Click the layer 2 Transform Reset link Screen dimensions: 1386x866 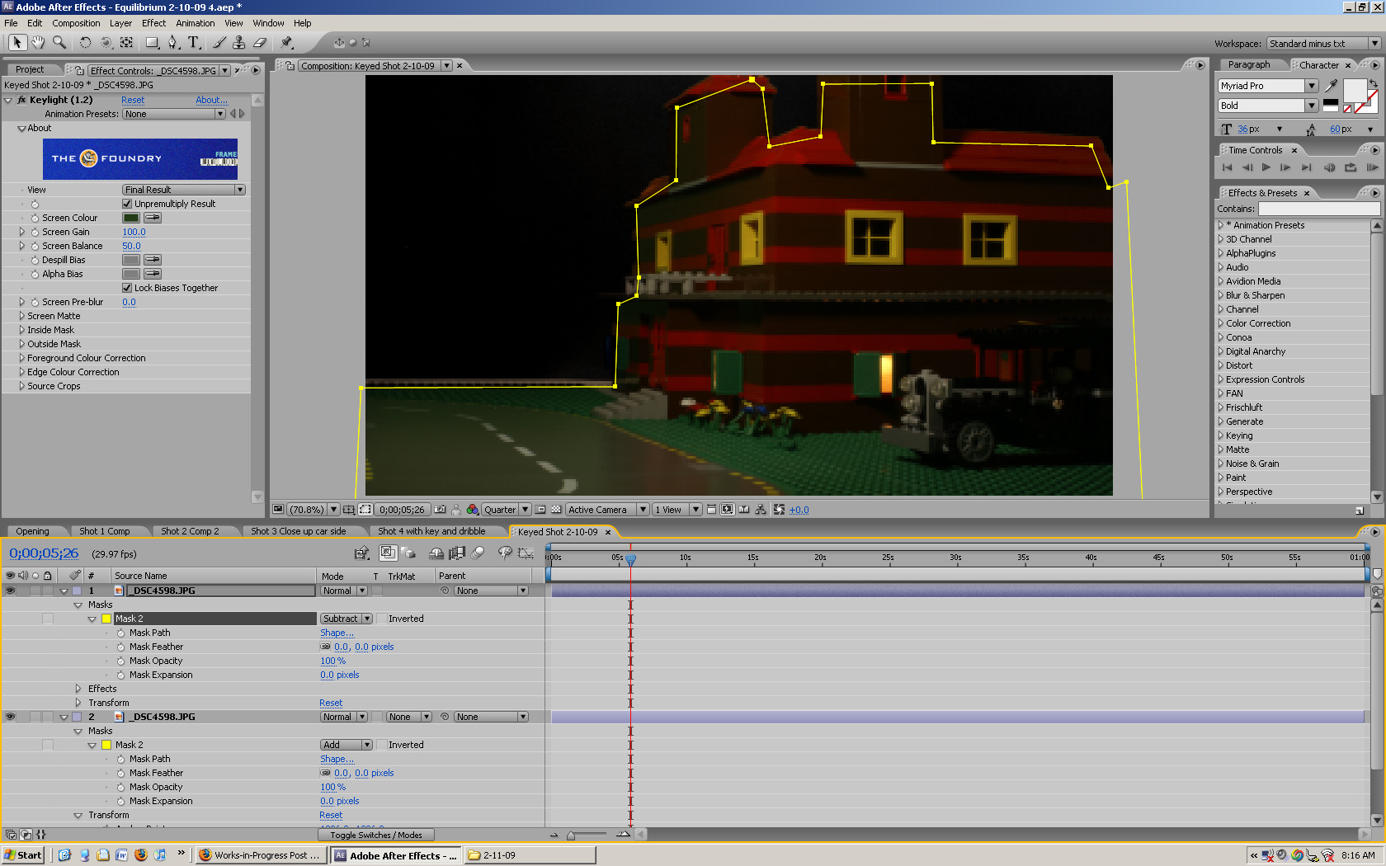[331, 815]
